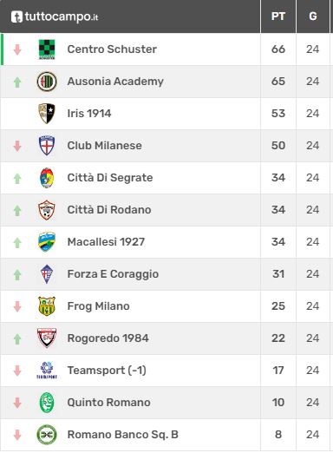Click the Club Milanese shield logo
This screenshot has width=333, height=453.
(47, 146)
